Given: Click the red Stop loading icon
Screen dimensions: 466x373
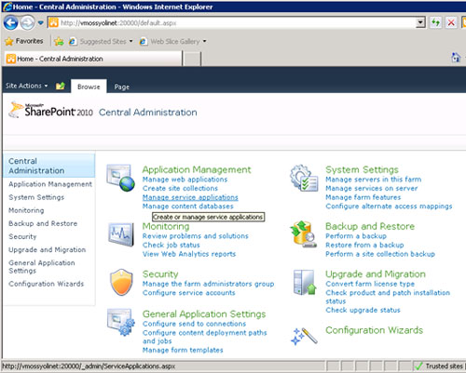Looking at the screenshot, I should pos(451,22).
